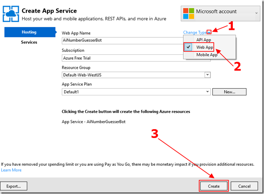Image resolution: width=264 pixels, height=194 pixels.
Task: Open the Microsoft account dropdown
Action: [220, 14]
